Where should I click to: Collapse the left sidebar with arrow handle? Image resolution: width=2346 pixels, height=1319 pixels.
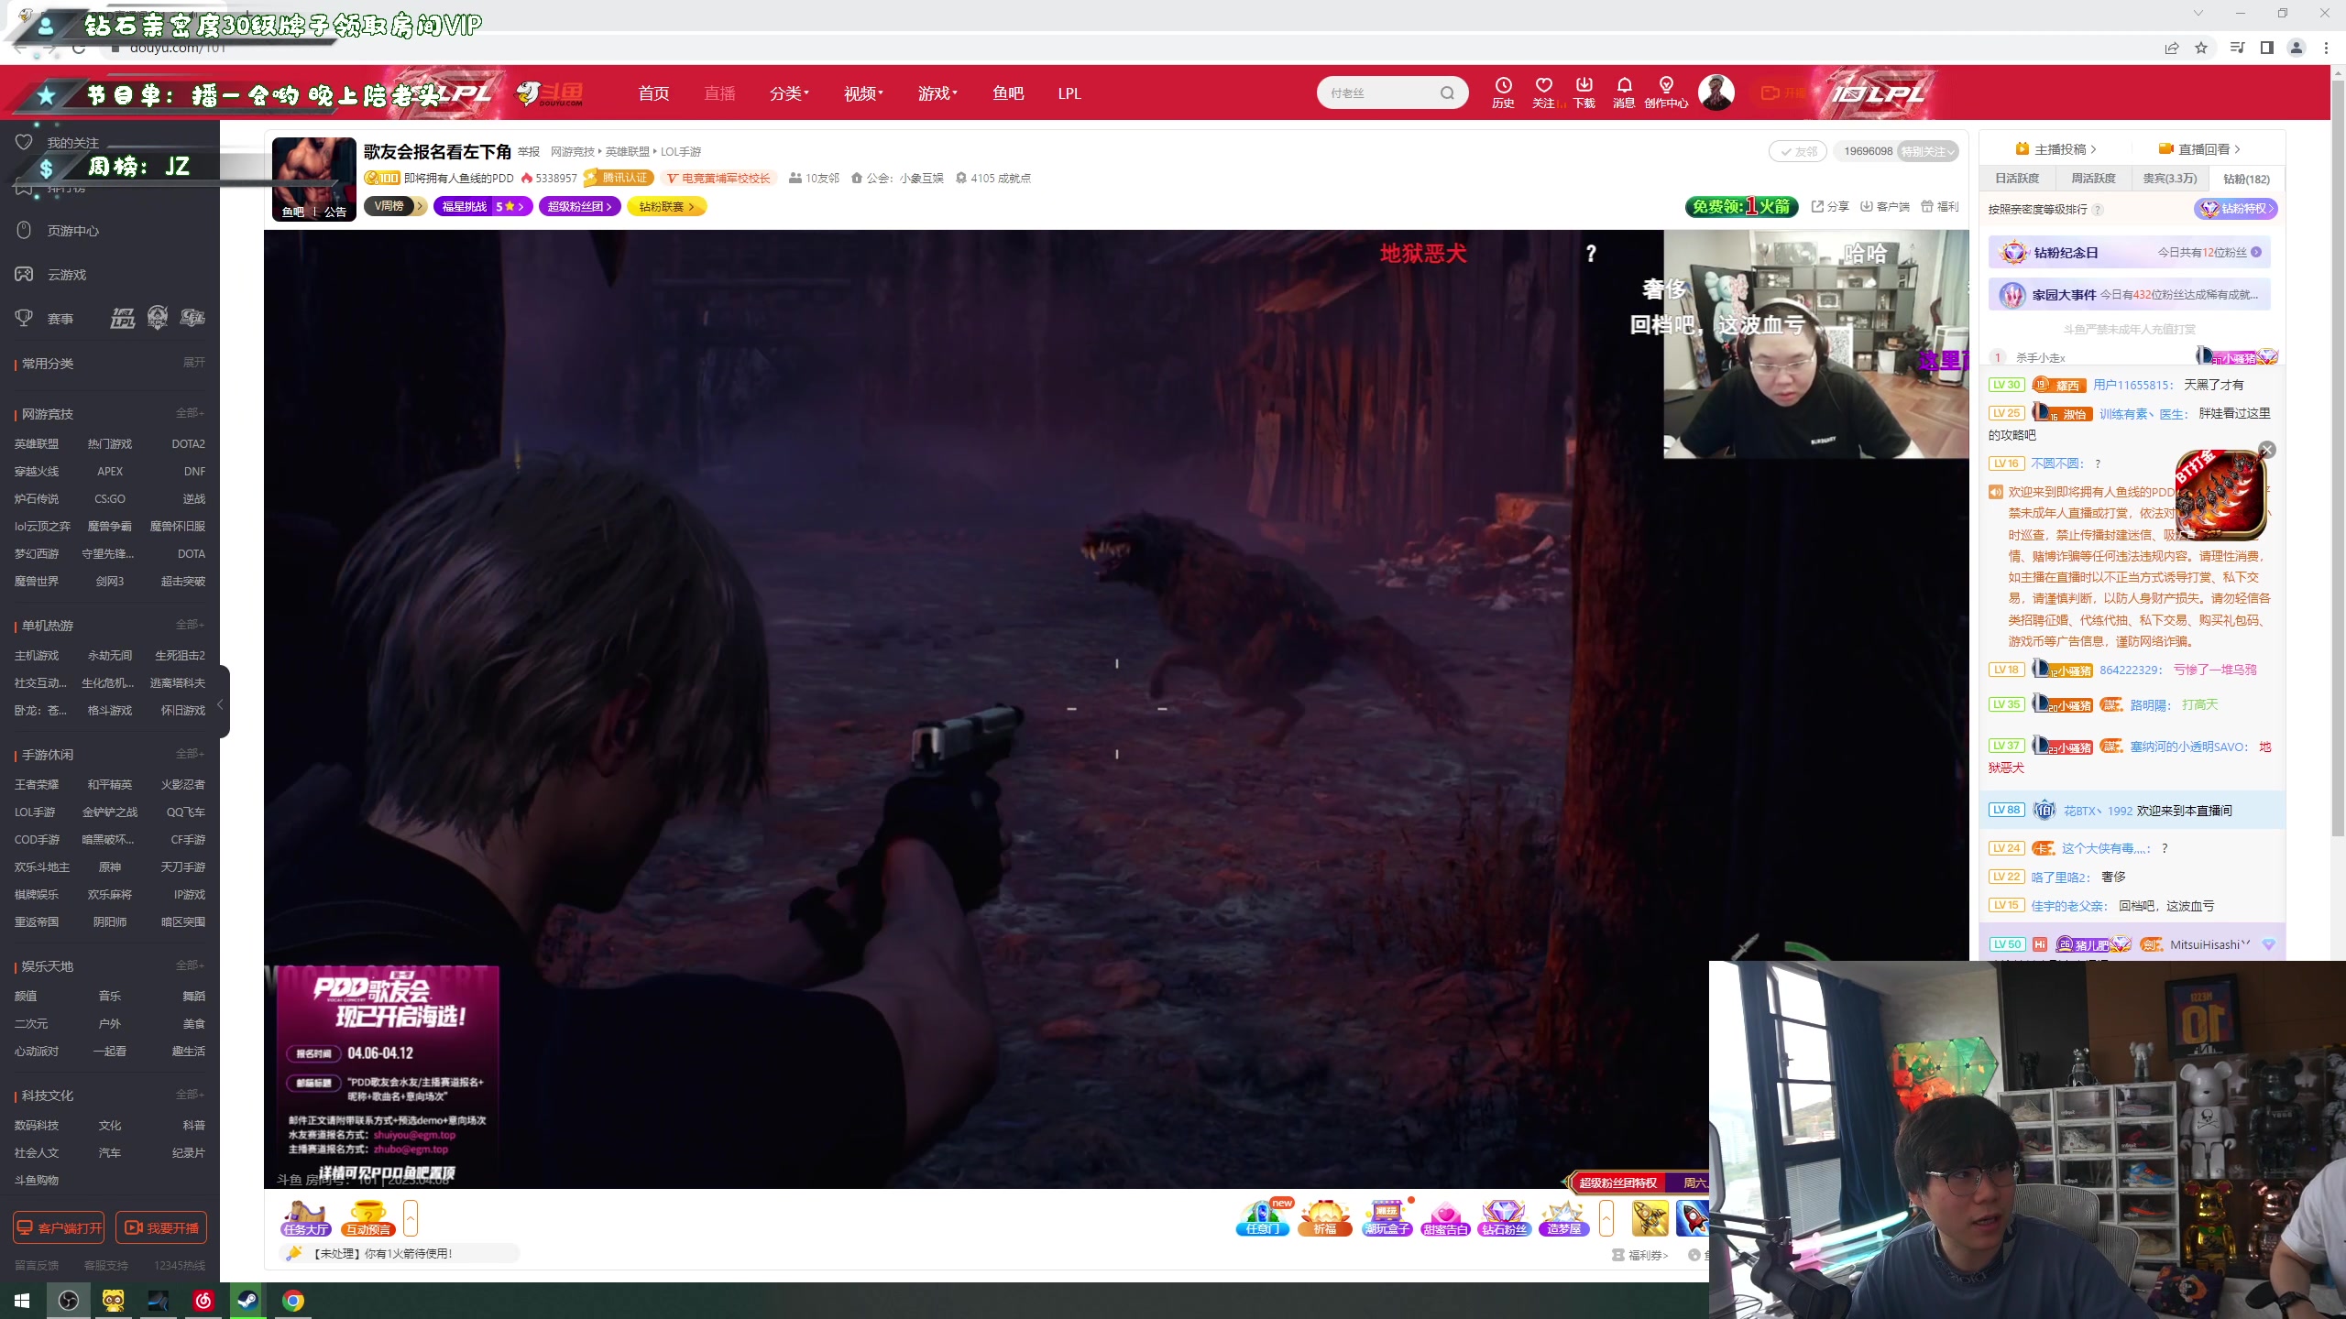pyautogui.click(x=220, y=703)
